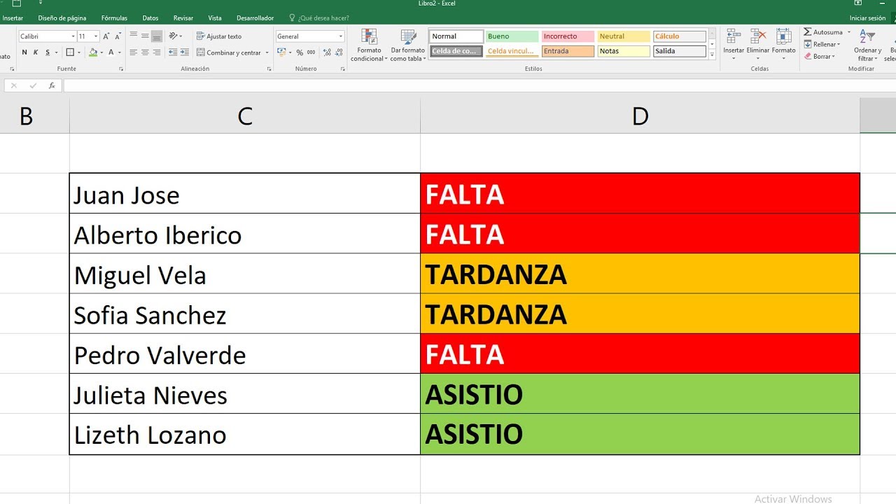This screenshot has height=504, width=896.
Task: Open the Calibri font name dropdown
Action: pyautogui.click(x=73, y=36)
